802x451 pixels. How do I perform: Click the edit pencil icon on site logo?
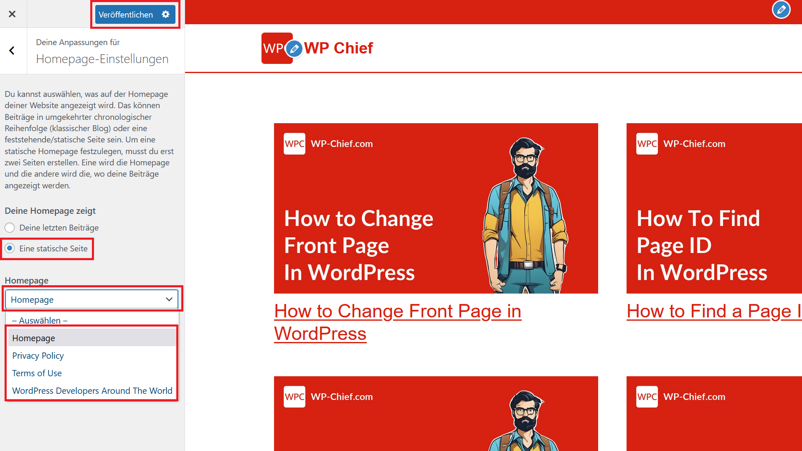[294, 49]
